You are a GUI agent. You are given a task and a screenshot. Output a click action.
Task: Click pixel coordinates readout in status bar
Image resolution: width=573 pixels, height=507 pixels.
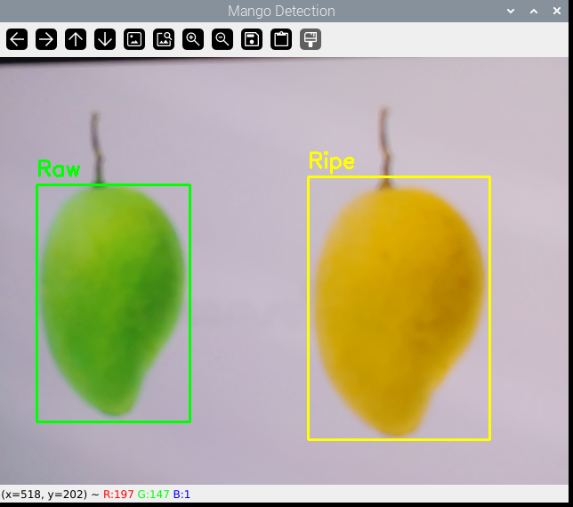[44, 495]
